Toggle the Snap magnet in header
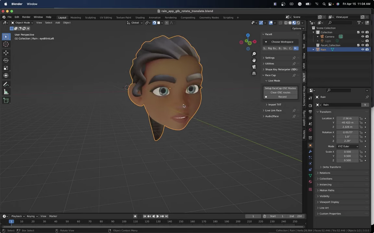The image size is (374, 233). click(x=154, y=23)
